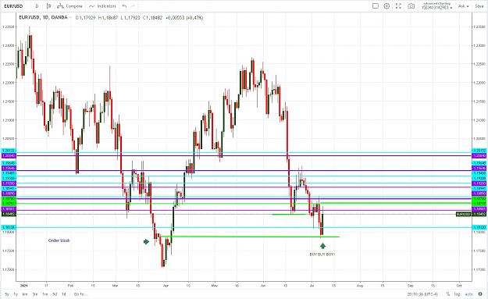
Task: Select the 1d date range
Action: click(64, 294)
